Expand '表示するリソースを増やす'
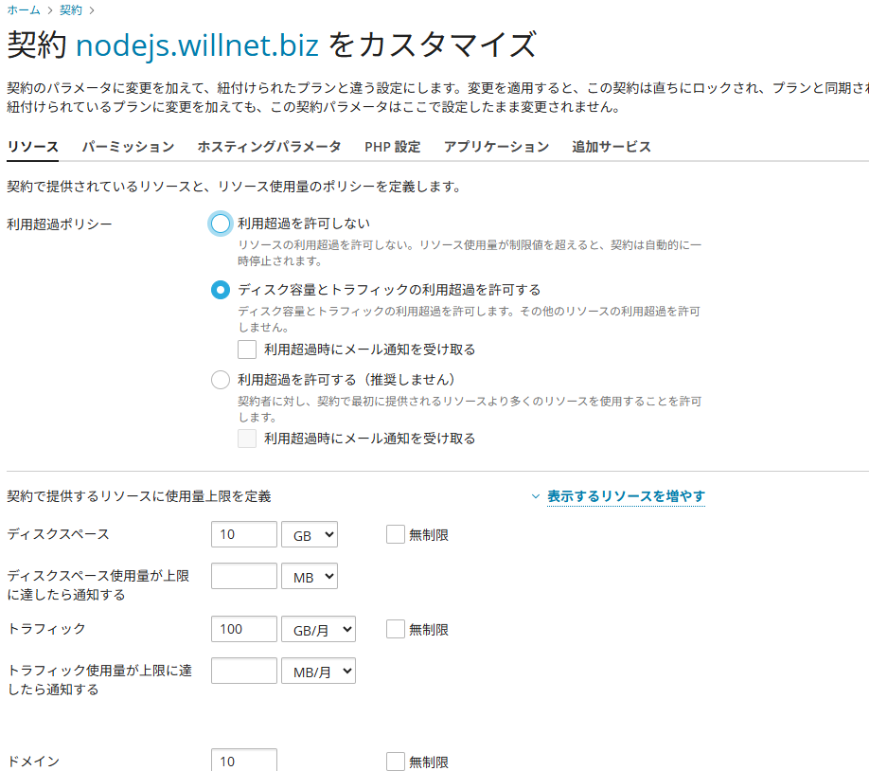 [x=625, y=496]
